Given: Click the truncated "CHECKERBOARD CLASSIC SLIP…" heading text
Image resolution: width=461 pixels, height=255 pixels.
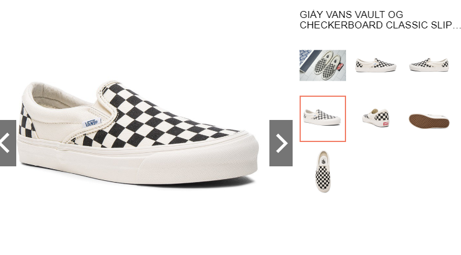Looking at the screenshot, I should pyautogui.click(x=380, y=25).
